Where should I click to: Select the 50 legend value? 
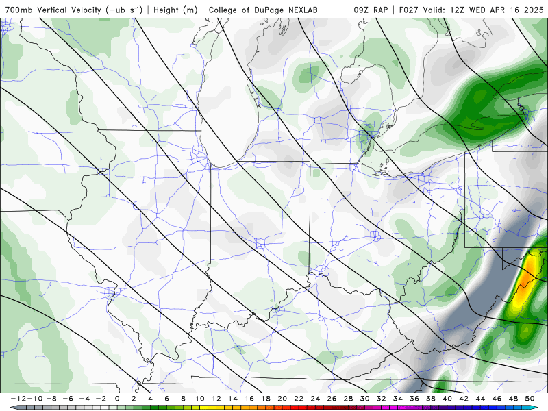[530, 399]
